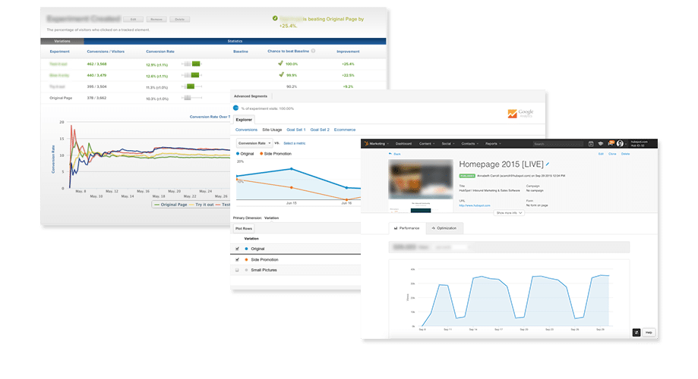Click the PUBLISHED green status badge
Viewport: 698px width, 379px height.
[x=467, y=176]
